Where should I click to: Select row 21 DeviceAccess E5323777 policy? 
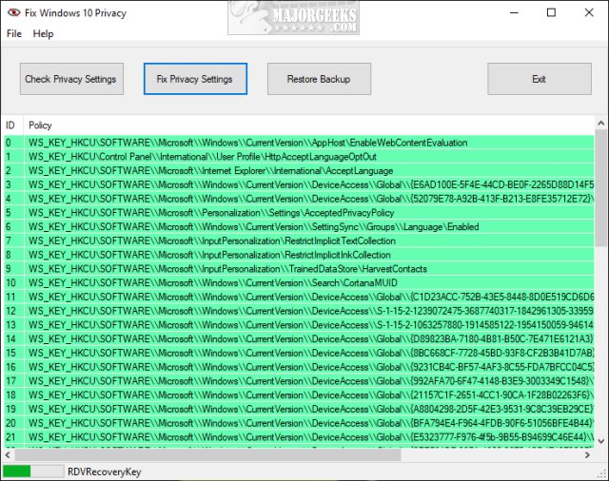coord(299,437)
